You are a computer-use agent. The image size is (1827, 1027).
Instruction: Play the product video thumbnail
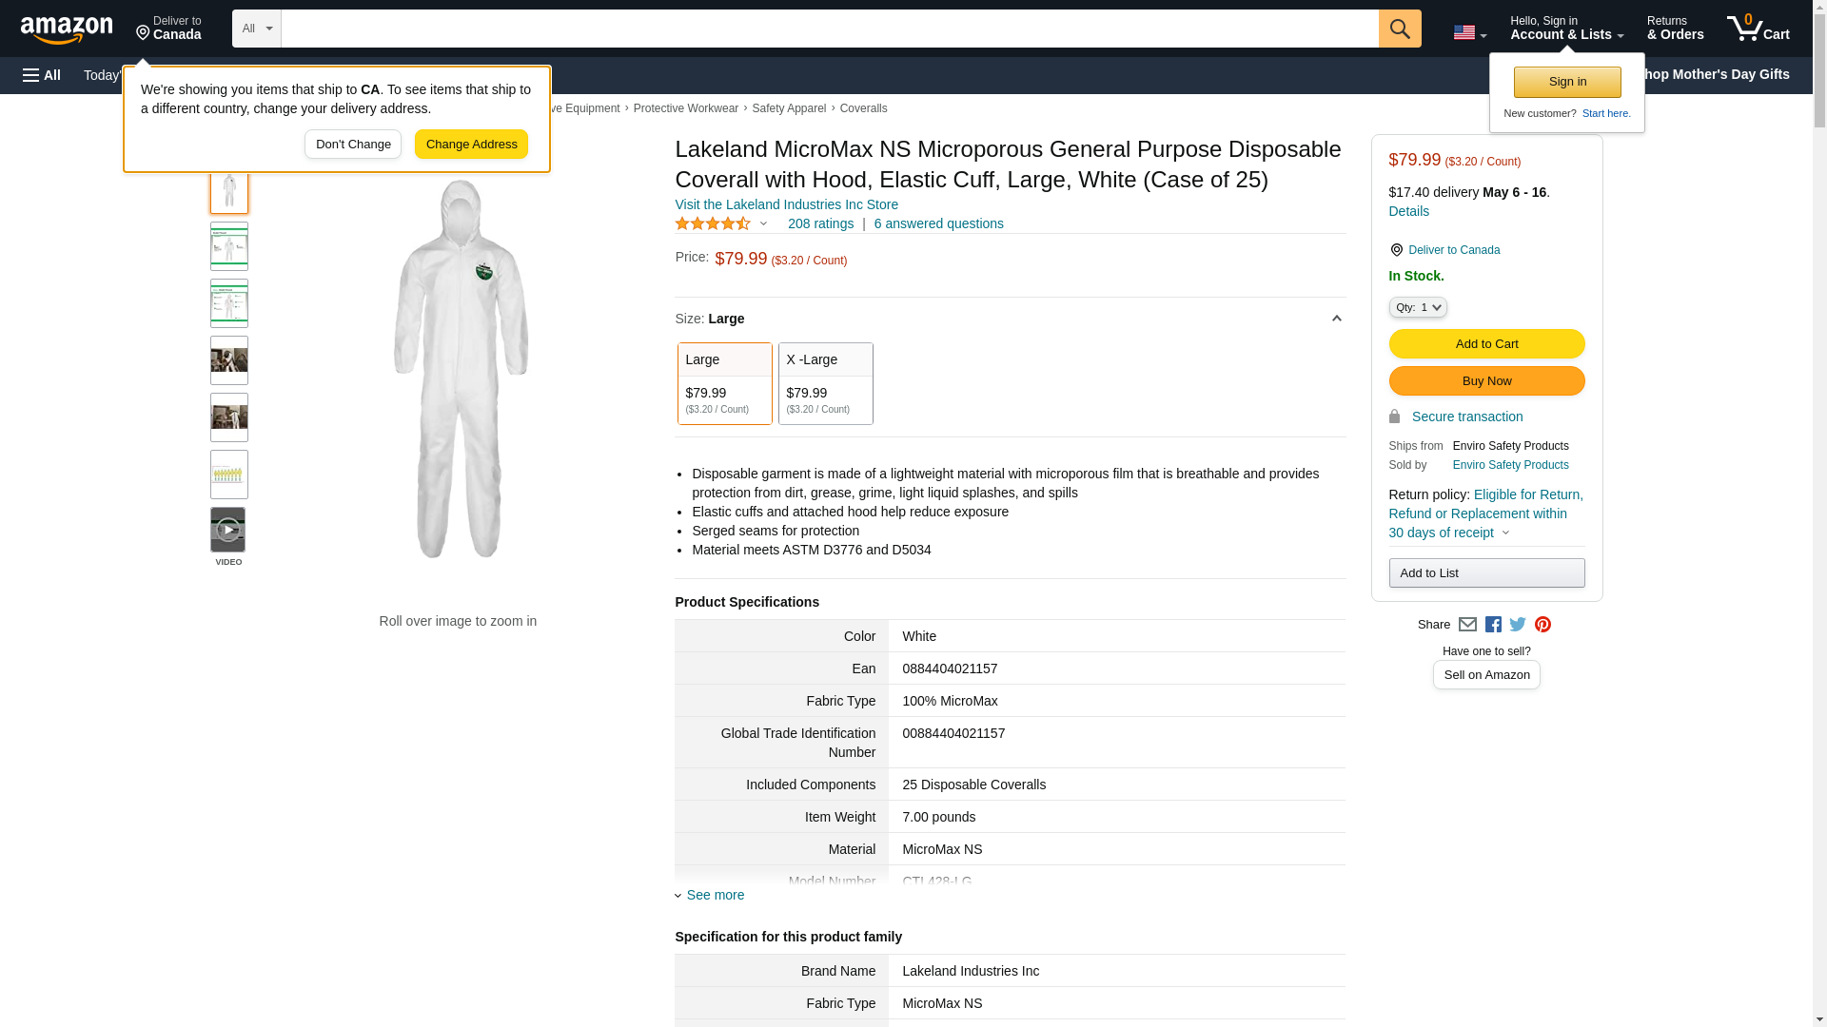[x=228, y=530]
